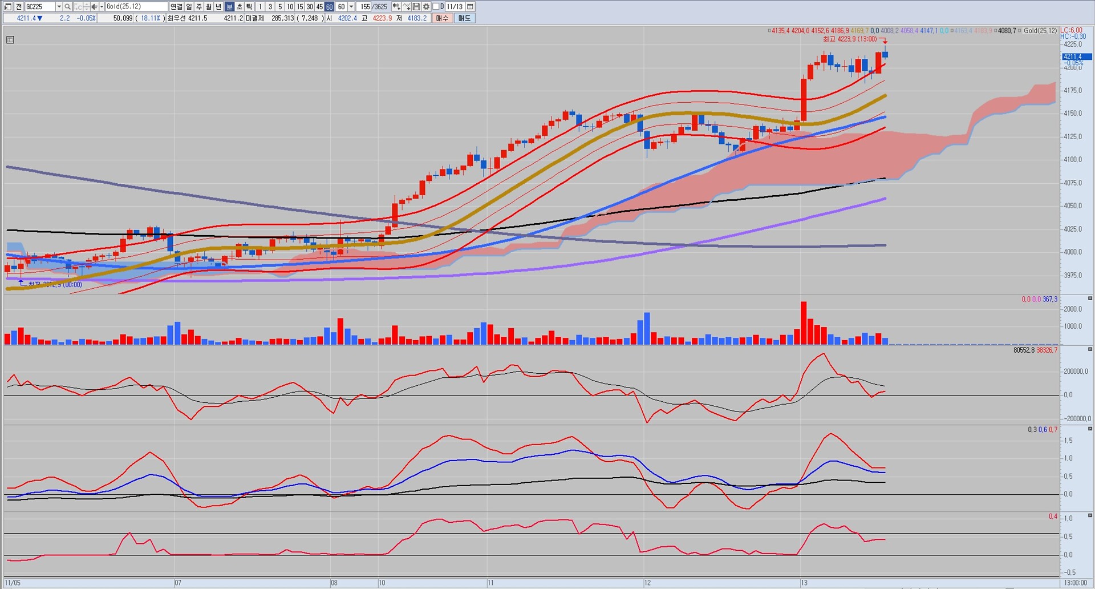Viewport: 1095px width, 589px height.
Task: Click the symbol up/down stepper arrows
Action: click(x=86, y=7)
